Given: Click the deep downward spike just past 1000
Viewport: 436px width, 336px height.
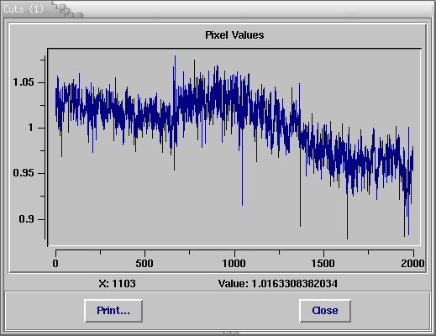Looking at the screenshot, I should [x=242, y=204].
